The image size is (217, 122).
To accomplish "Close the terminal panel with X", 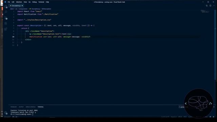I will coord(214,107).
